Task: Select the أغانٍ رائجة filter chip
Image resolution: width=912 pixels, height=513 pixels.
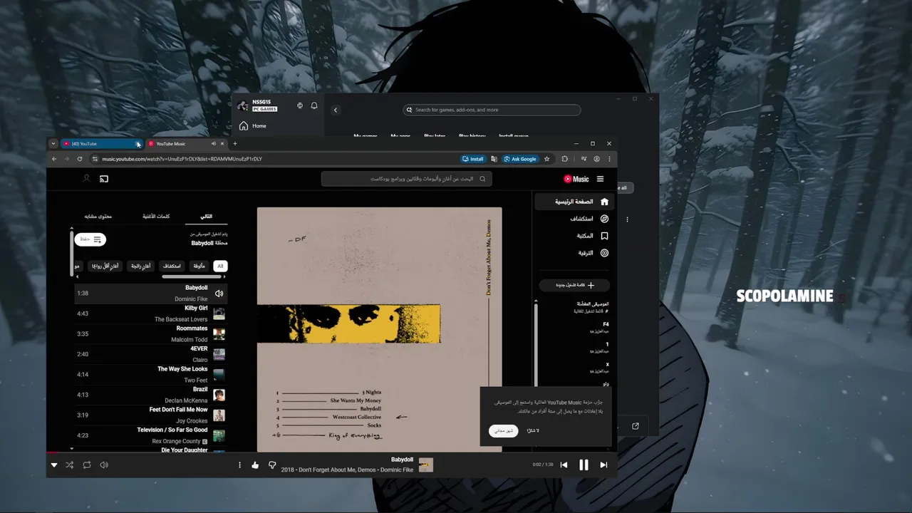Action: point(140,266)
